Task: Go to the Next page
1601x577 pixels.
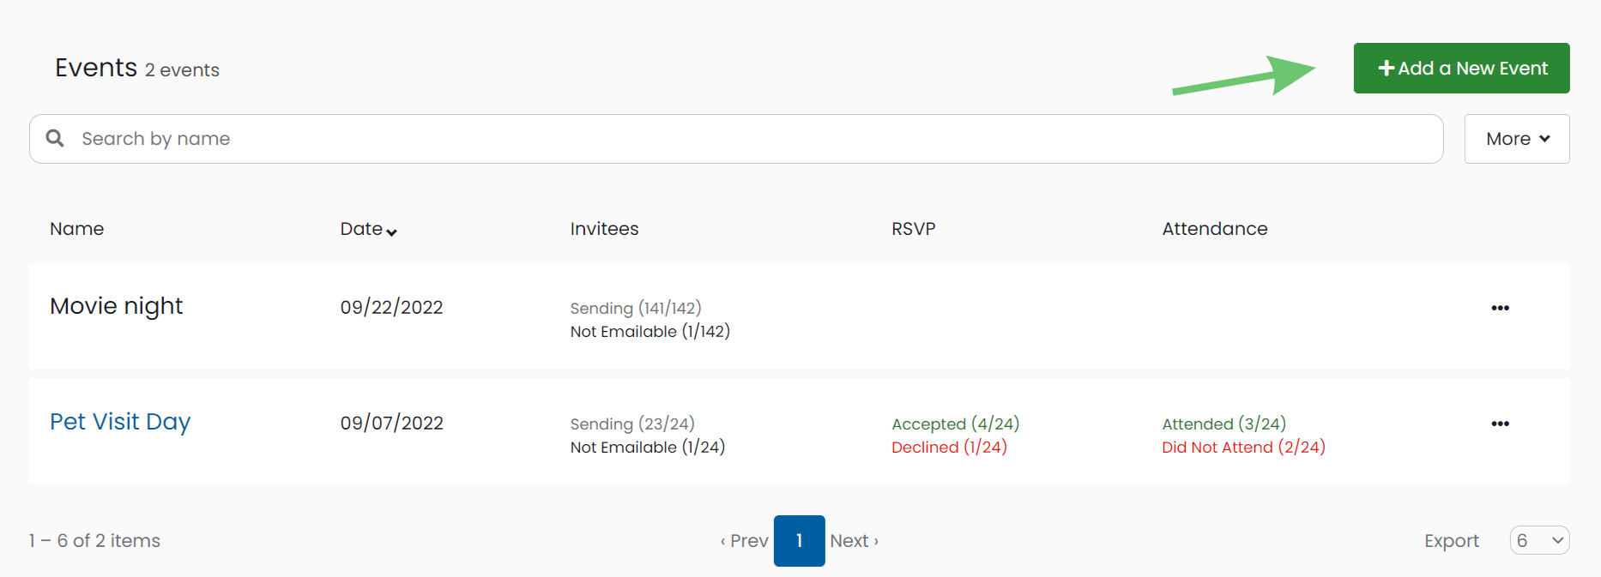Action: click(854, 541)
